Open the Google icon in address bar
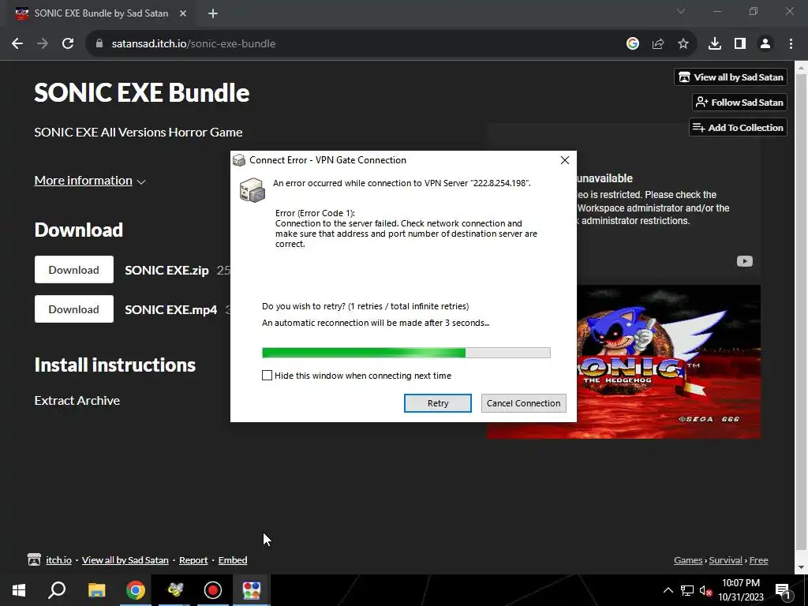808x606 pixels. (633, 44)
